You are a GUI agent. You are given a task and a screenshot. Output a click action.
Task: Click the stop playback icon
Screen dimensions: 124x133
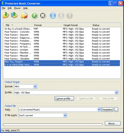pyautogui.click(x=61, y=16)
